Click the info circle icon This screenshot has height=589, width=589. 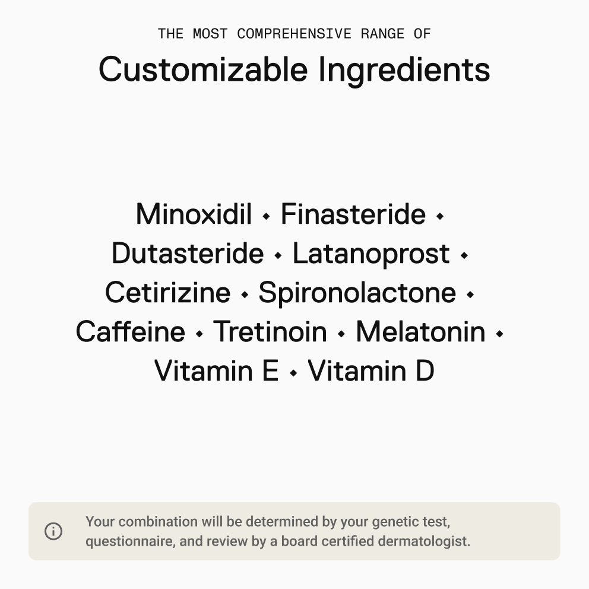point(53,531)
